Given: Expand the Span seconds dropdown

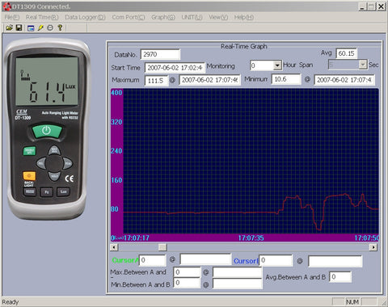Looking at the screenshot, I should (363, 65).
